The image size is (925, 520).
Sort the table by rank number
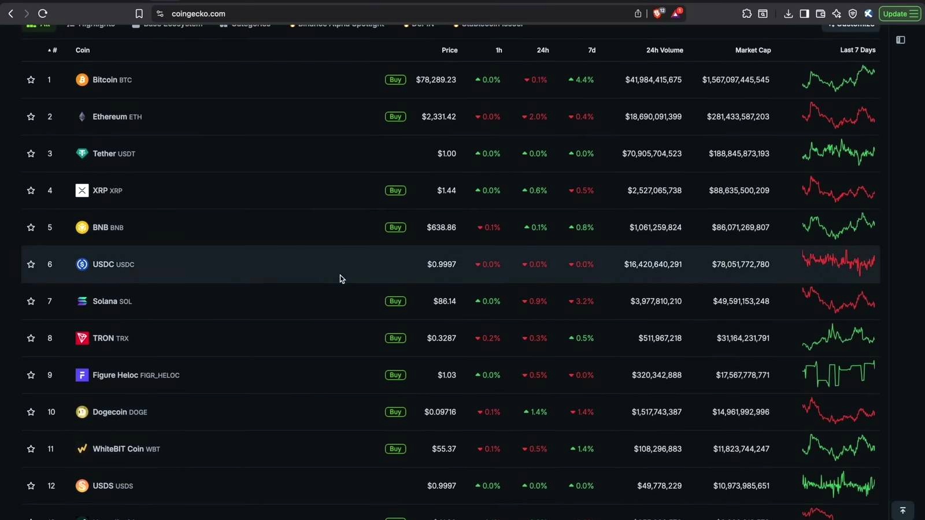52,50
